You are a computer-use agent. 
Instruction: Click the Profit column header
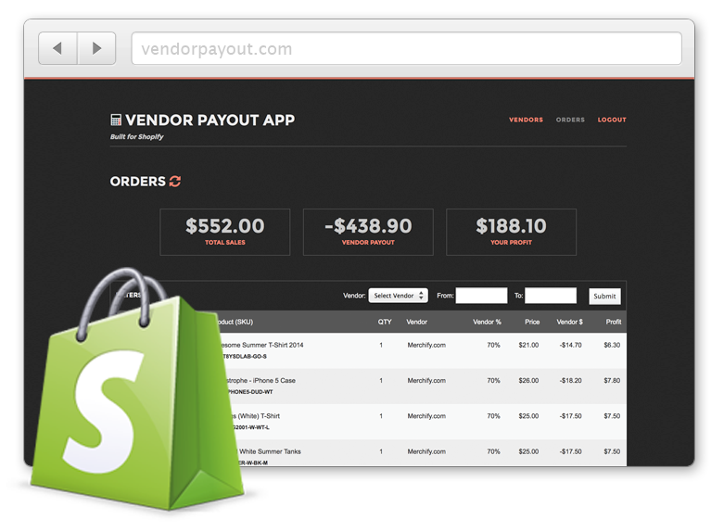(x=613, y=322)
